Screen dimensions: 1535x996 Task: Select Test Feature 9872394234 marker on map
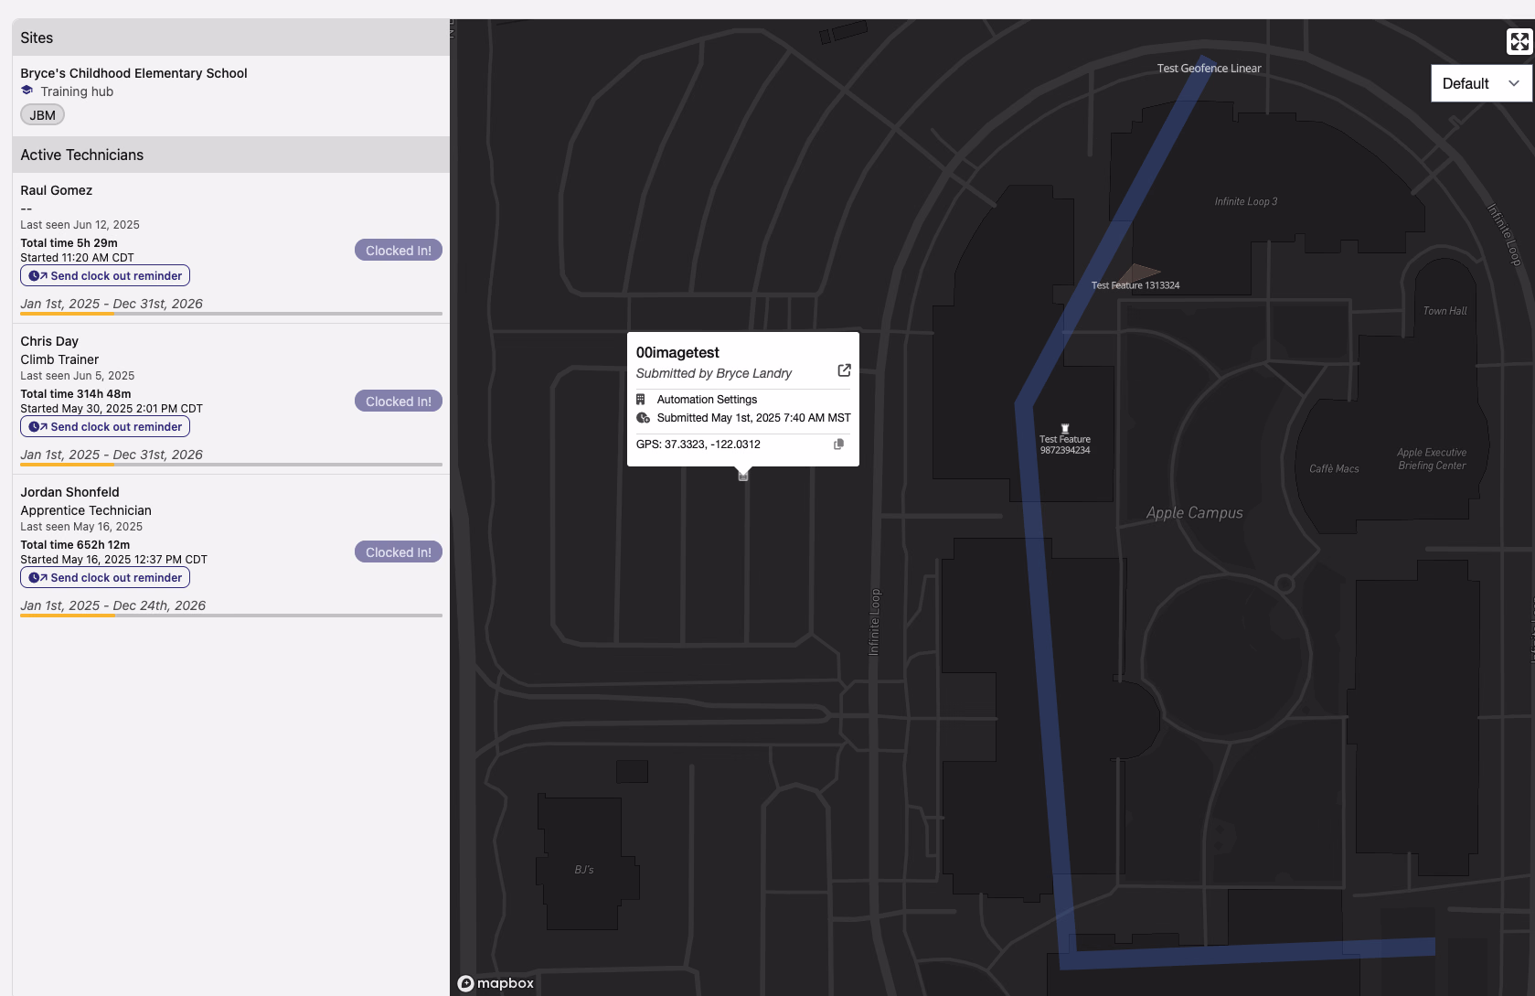1065,429
